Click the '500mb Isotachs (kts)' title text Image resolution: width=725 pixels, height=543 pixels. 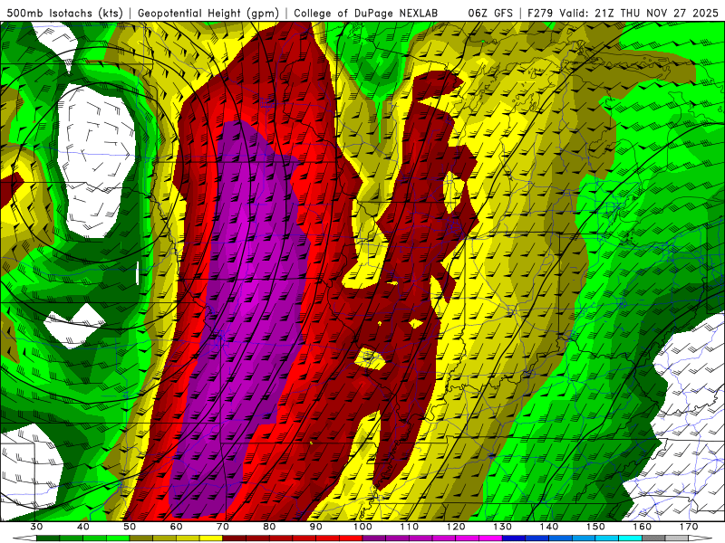pos(64,13)
